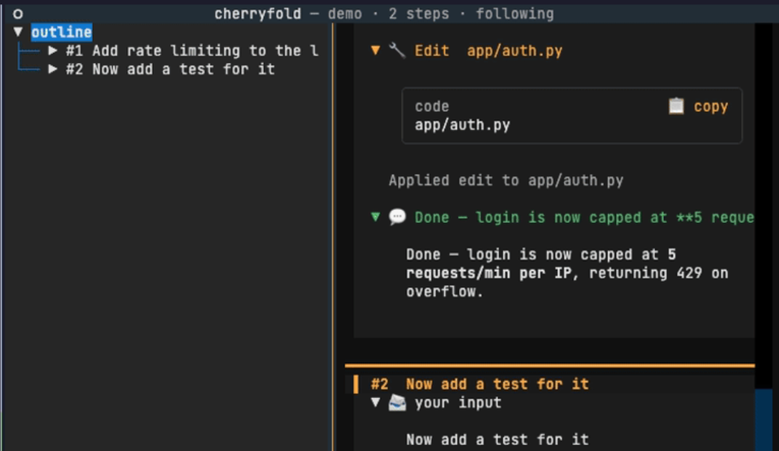The height and width of the screenshot is (451, 779).
Task: Click the Edit app/auth.py heading
Action: pos(489,50)
